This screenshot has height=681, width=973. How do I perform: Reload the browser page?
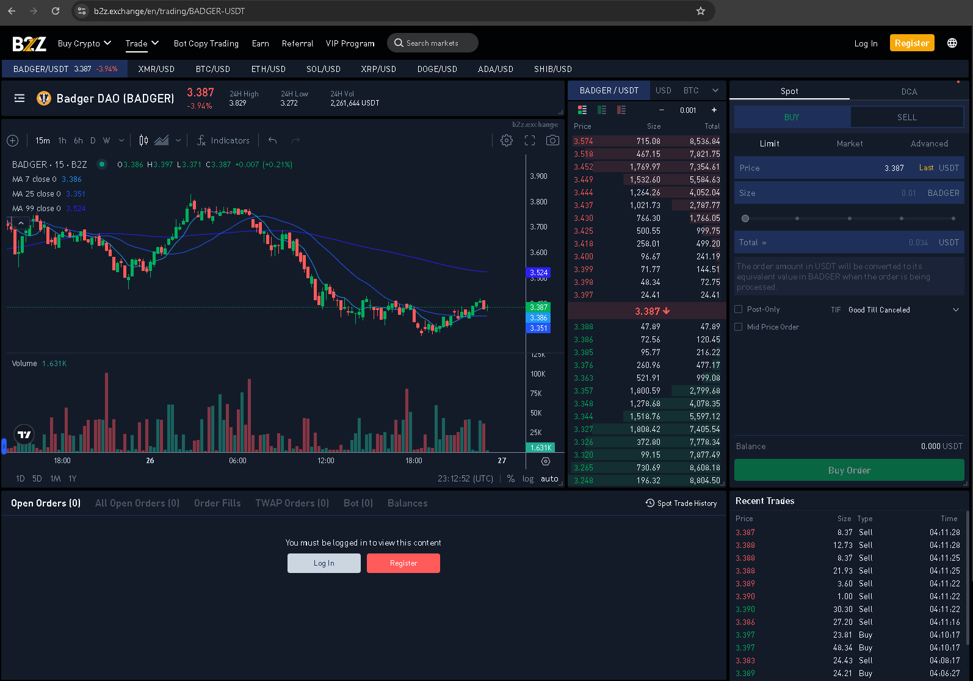click(56, 11)
